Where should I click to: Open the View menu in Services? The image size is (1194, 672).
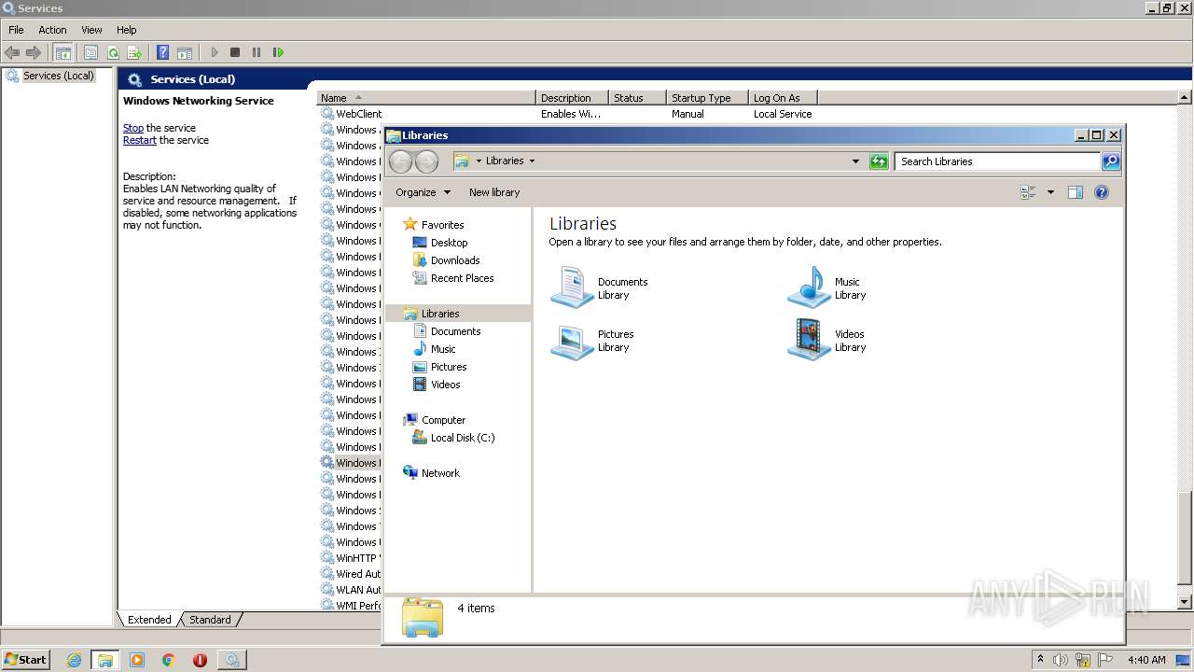click(91, 30)
